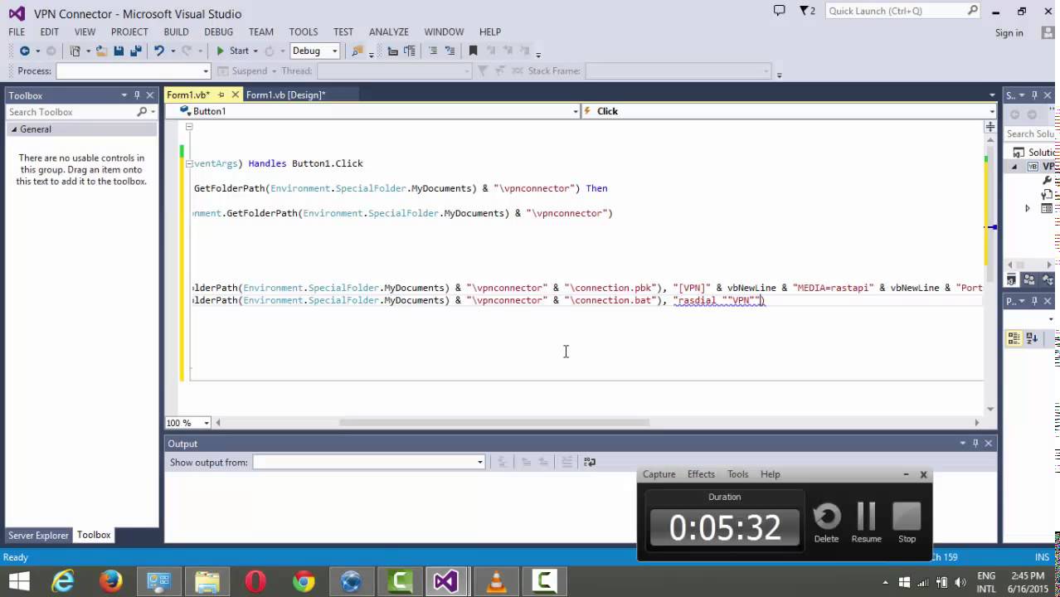Switch to the Server Explorer tab

tap(38, 536)
